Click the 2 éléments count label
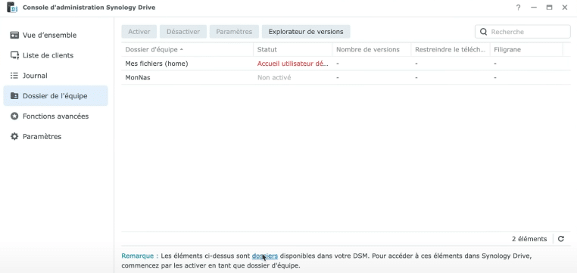Viewport: 577px width, 273px height. (529, 239)
